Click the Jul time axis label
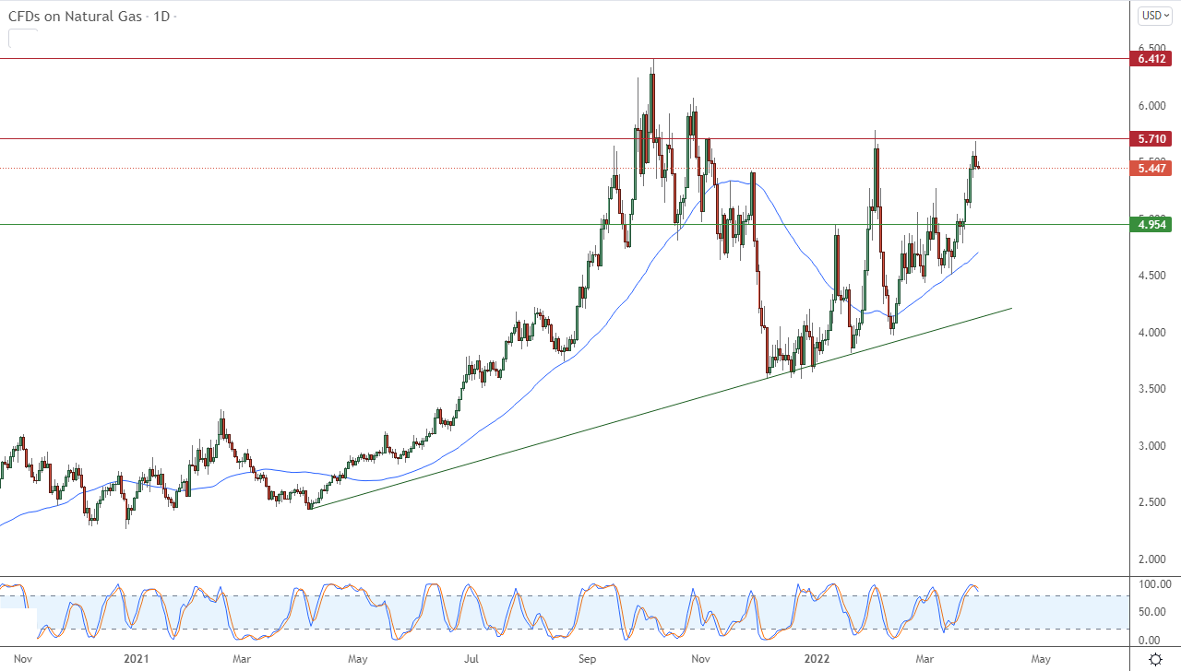Viewport: 1181px width, 671px height. coord(471,659)
